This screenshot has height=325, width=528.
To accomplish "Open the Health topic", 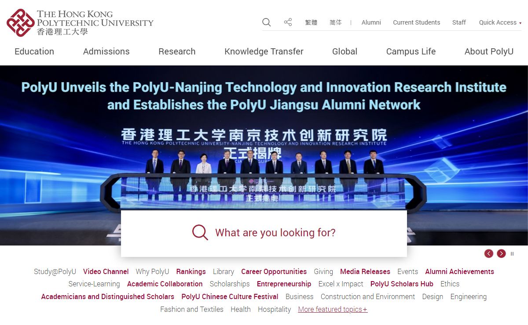I will tap(241, 309).
